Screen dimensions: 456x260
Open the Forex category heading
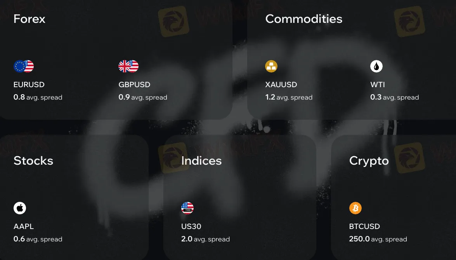click(x=29, y=19)
